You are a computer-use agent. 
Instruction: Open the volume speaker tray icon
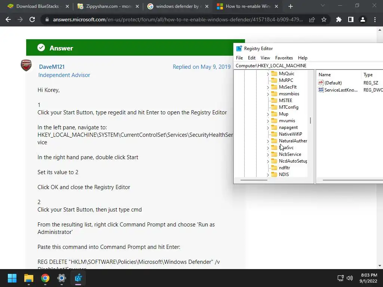point(350,278)
